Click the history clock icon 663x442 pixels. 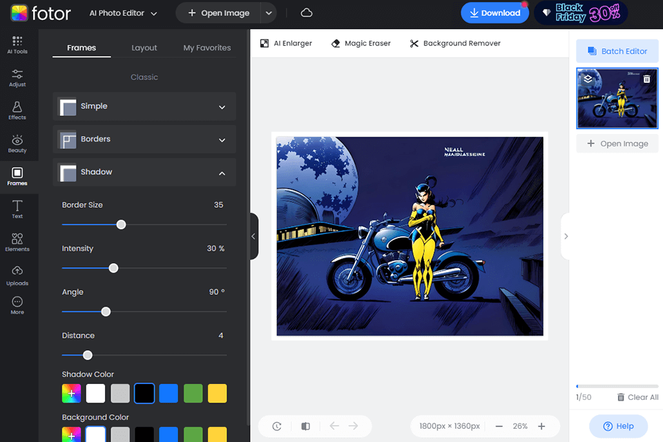tap(277, 426)
